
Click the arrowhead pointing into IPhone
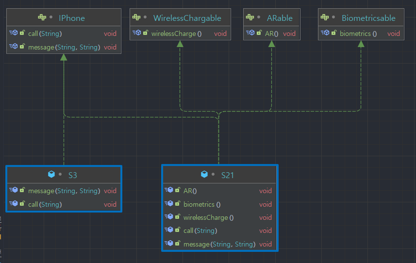(64, 57)
